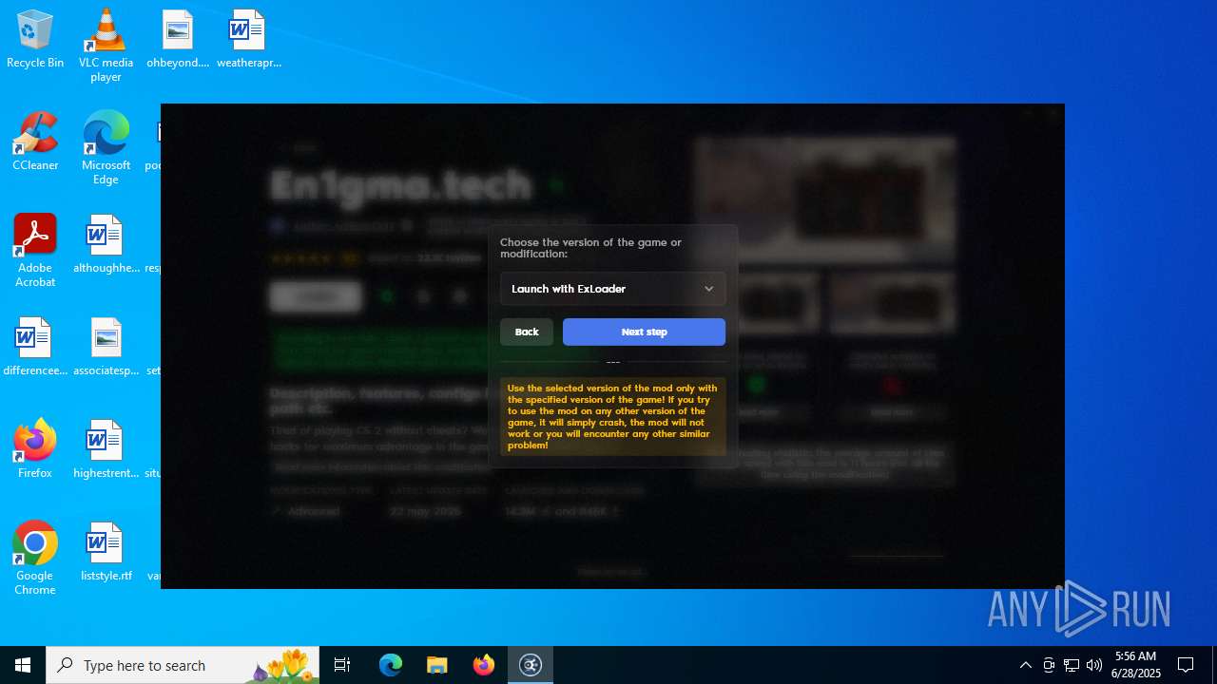
Task: Select the liststyle.rtf file on desktop
Action: click(106, 552)
